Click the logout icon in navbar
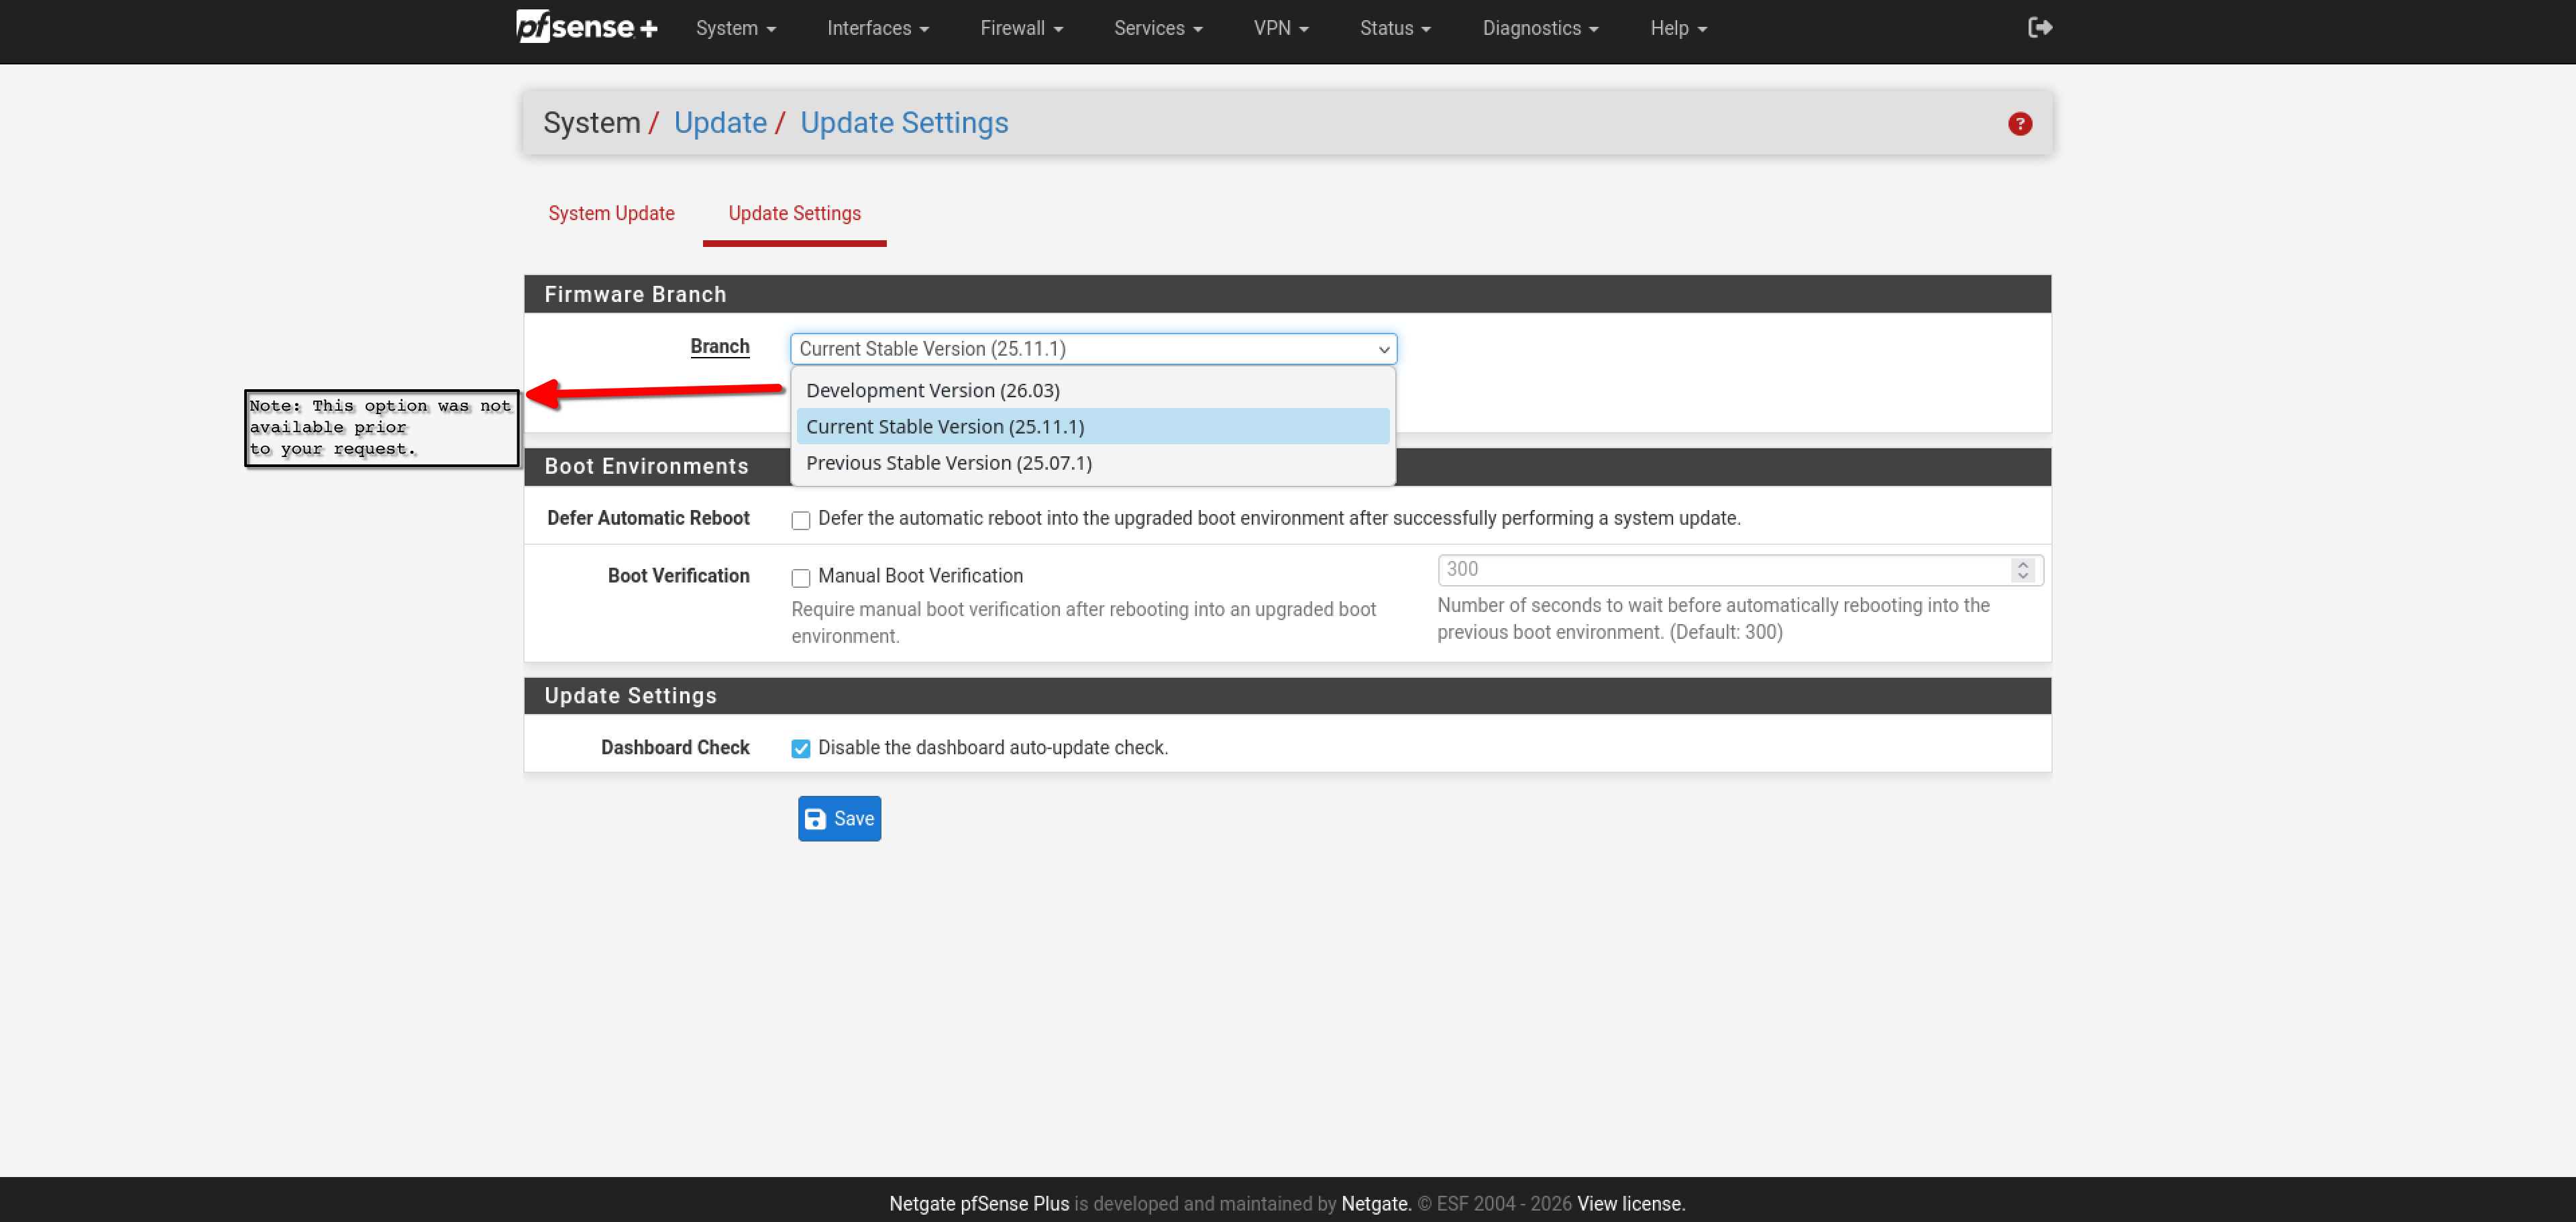Screen dimensions: 2576x1222 (x=2039, y=27)
